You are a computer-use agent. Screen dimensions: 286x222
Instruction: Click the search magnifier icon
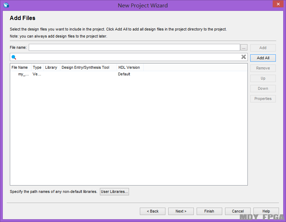14,57
